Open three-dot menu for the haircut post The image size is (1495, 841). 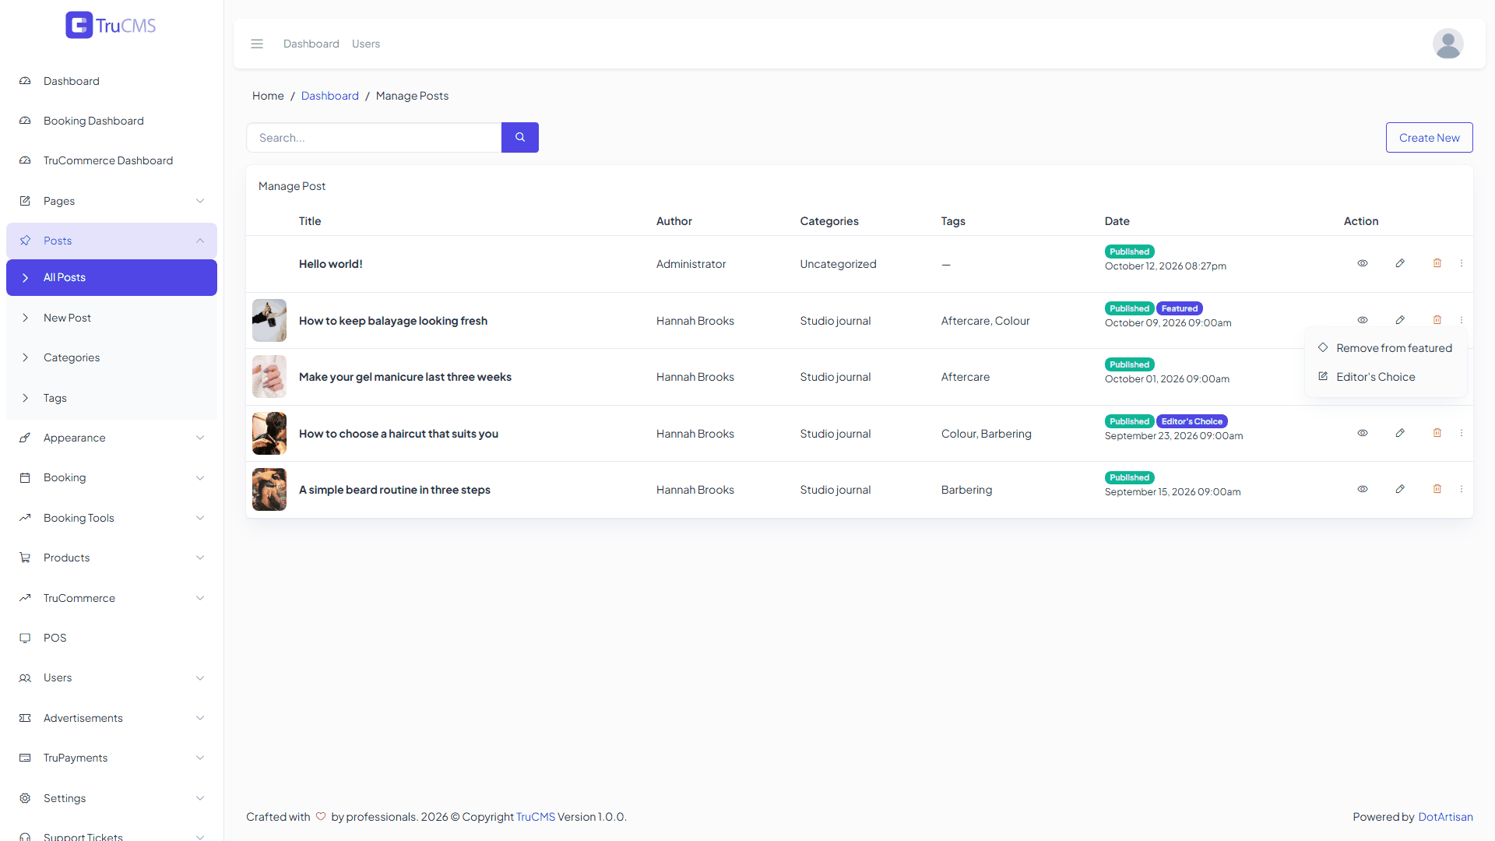pyautogui.click(x=1462, y=433)
